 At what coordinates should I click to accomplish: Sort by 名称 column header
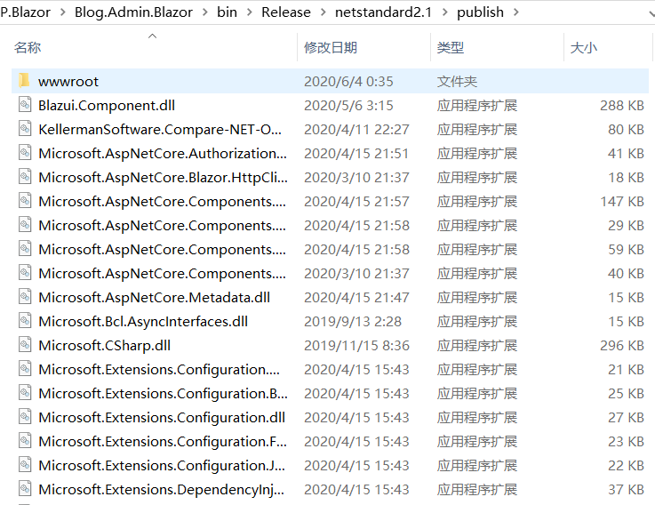coord(28,47)
